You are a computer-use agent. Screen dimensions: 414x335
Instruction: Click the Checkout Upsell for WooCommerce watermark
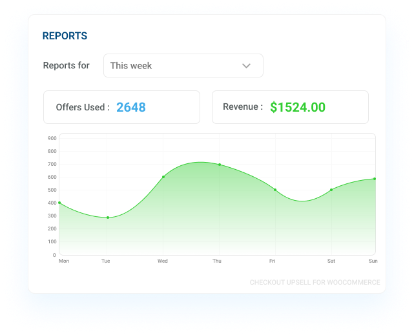[315, 283]
